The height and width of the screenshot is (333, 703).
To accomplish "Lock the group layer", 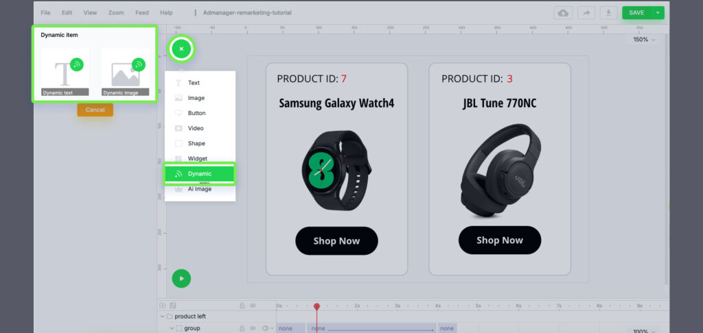I will click(x=242, y=328).
